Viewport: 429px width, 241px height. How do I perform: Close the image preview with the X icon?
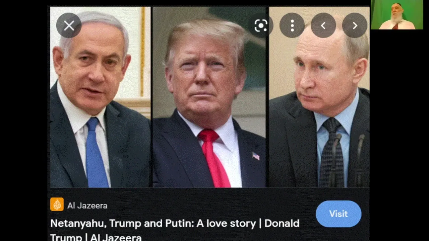pyautogui.click(x=69, y=25)
